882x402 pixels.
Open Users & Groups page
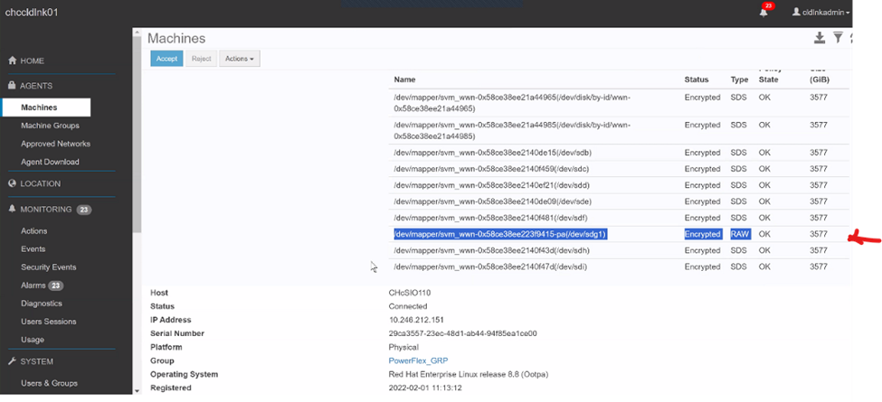point(49,383)
